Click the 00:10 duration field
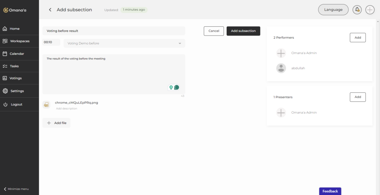This screenshot has width=380, height=195. tap(51, 43)
